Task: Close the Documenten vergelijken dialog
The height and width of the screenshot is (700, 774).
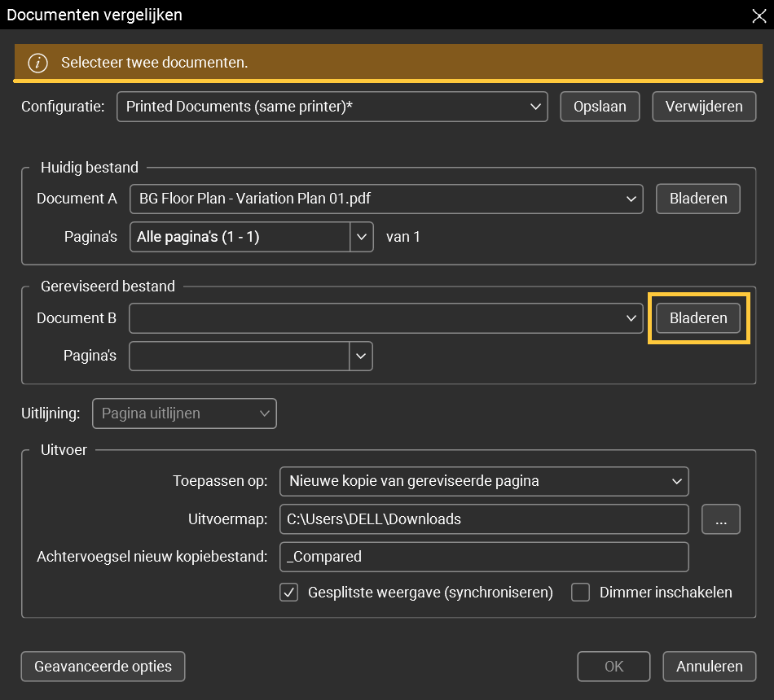Action: point(759,15)
